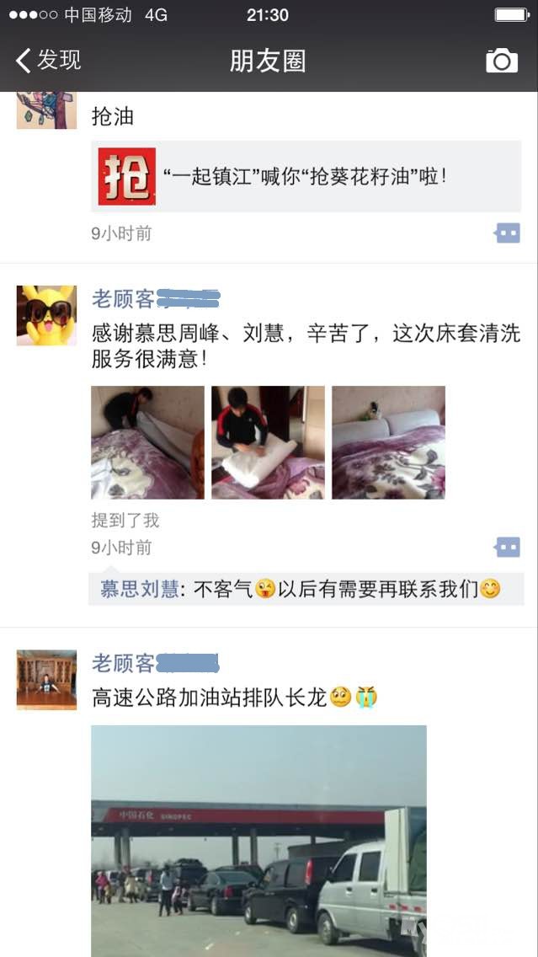Open the gas station queue photo

258,841
